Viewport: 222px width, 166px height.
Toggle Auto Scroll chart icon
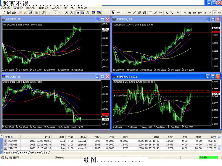coord(78,13)
